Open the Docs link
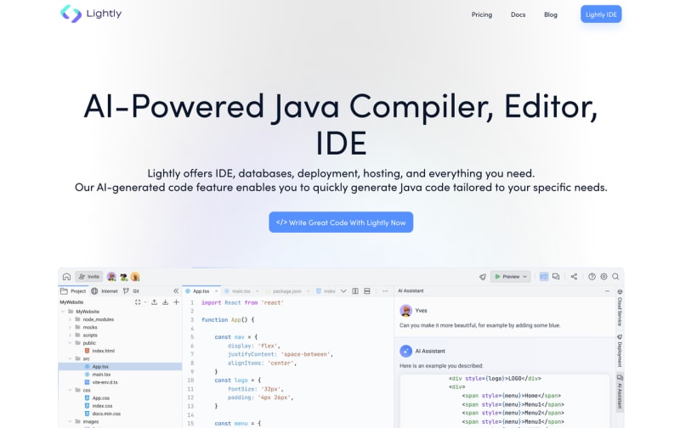This screenshot has width=680, height=428. pos(518,14)
